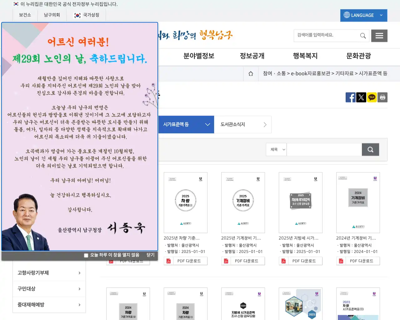Click breadcrumb e-book자료홍보관
400x320 pixels.
click(310, 73)
